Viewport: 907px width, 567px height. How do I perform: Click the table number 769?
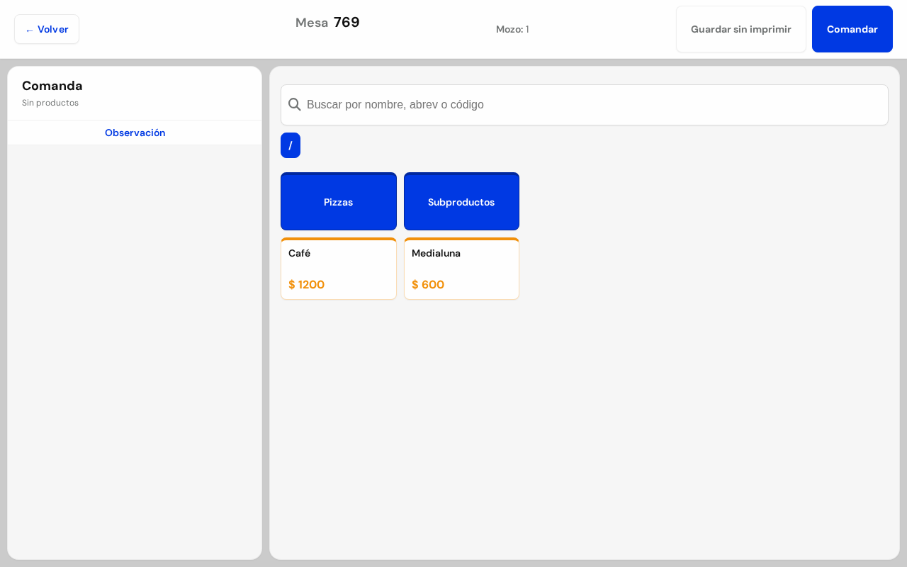[x=347, y=22]
